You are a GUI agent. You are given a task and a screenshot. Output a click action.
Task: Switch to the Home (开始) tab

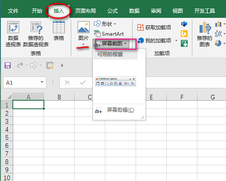pyautogui.click(x=37, y=11)
